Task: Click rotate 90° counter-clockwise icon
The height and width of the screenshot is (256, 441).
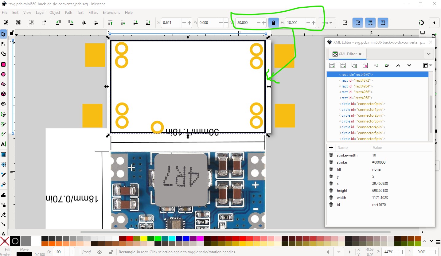Action: click(x=58, y=23)
